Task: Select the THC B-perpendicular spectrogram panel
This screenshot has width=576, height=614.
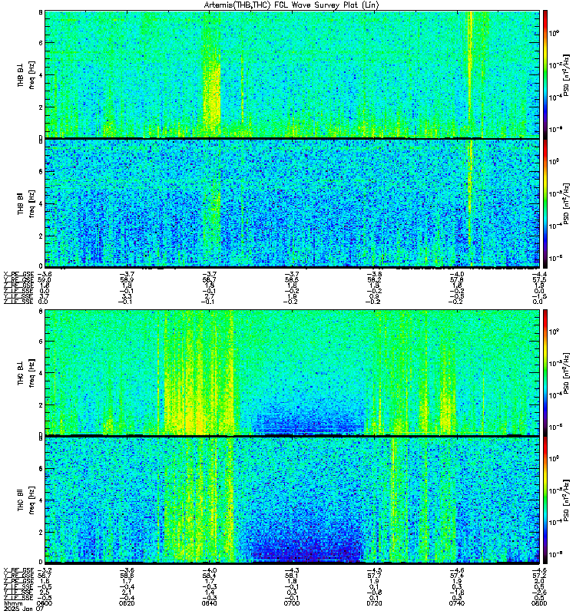Action: coord(292,372)
